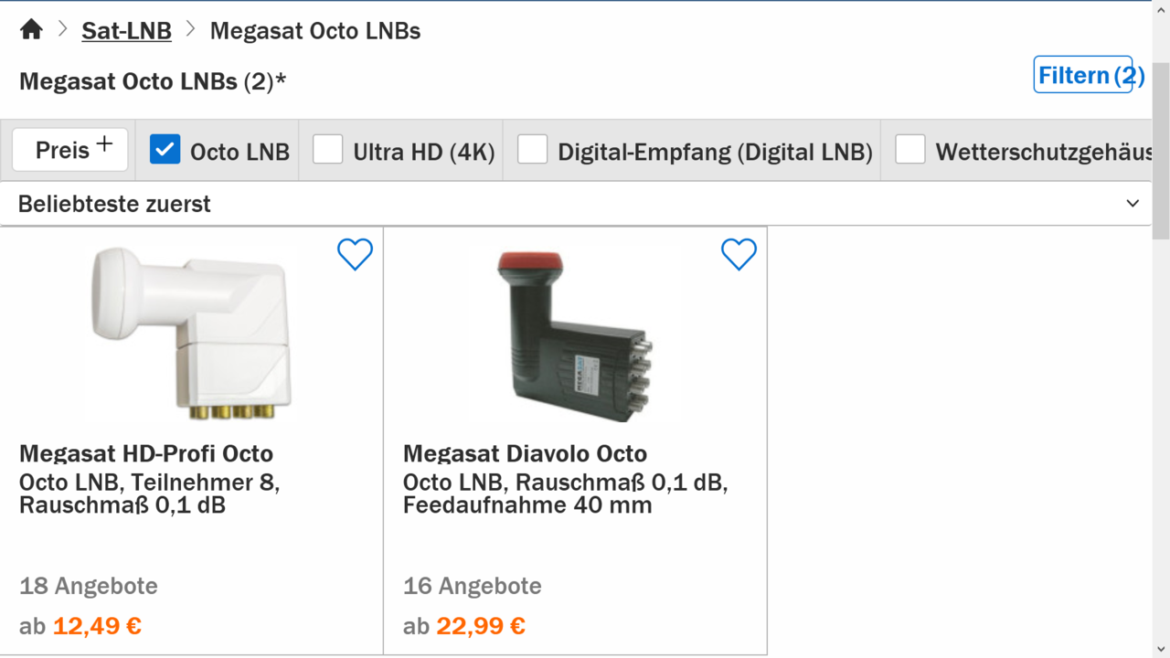
Task: Add Megasat HD-Profi Octo to wishlist
Action: 355,254
